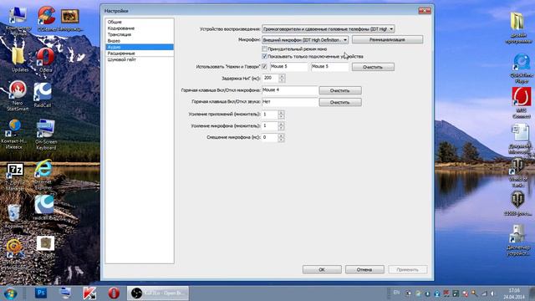Cancel the settings dialog

pyautogui.click(x=364, y=269)
